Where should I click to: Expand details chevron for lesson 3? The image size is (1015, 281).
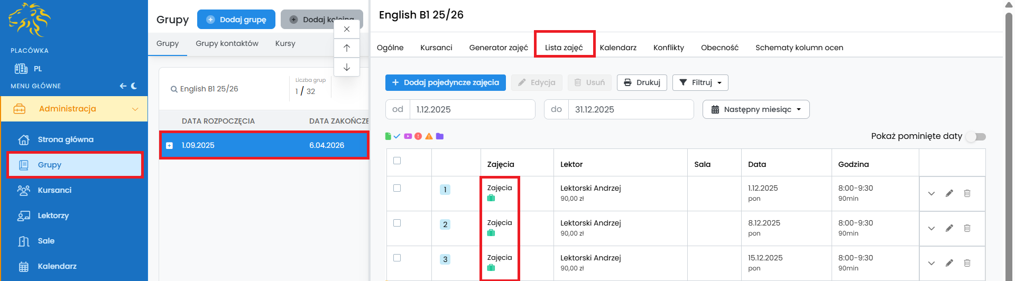coord(931,263)
